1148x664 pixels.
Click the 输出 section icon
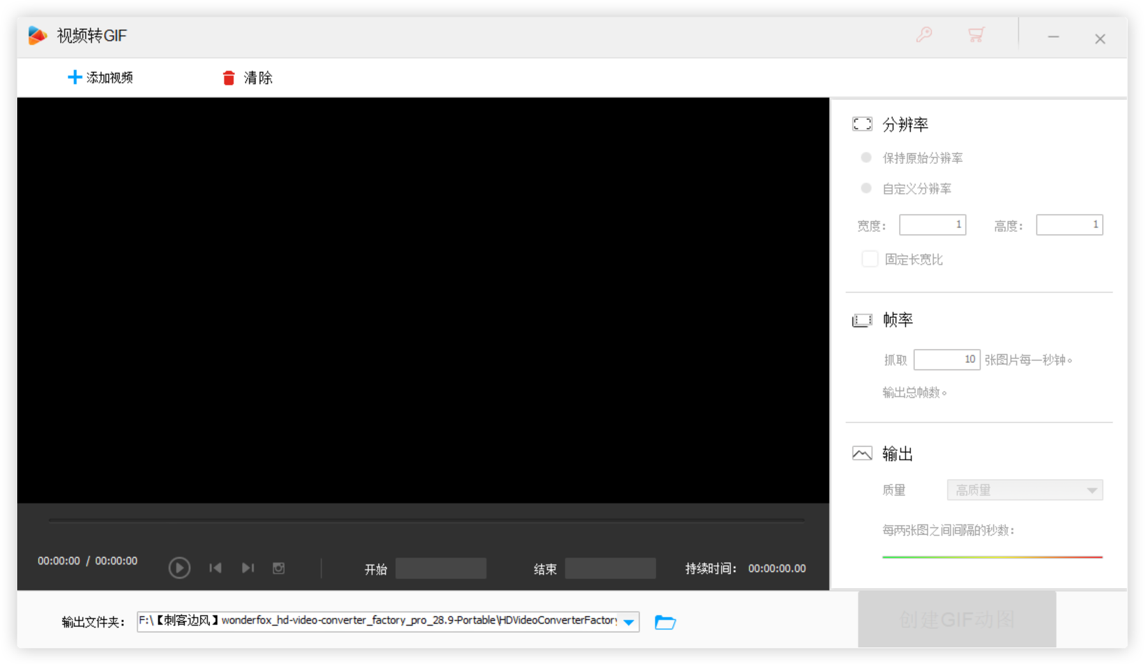[862, 454]
